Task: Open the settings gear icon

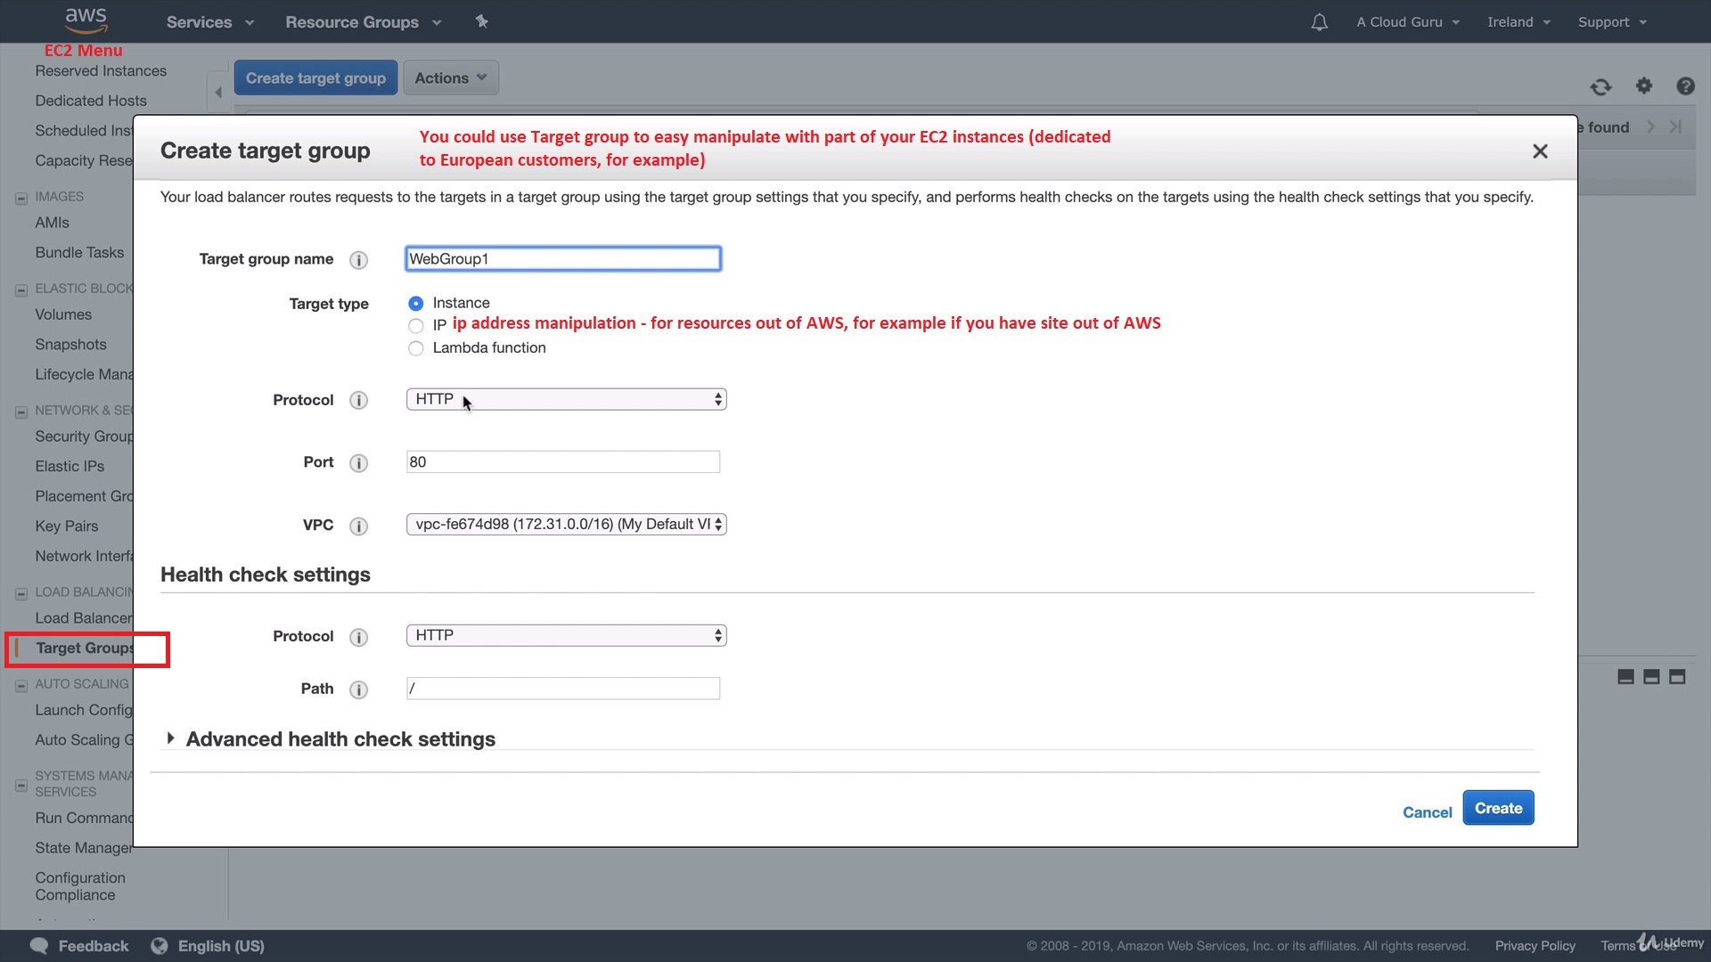Action: coord(1643,86)
